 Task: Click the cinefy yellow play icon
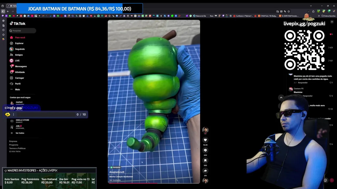[x=7, y=114]
